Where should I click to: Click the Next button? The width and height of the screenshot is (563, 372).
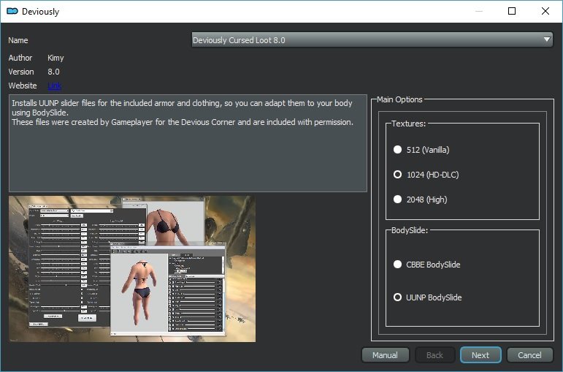point(480,355)
